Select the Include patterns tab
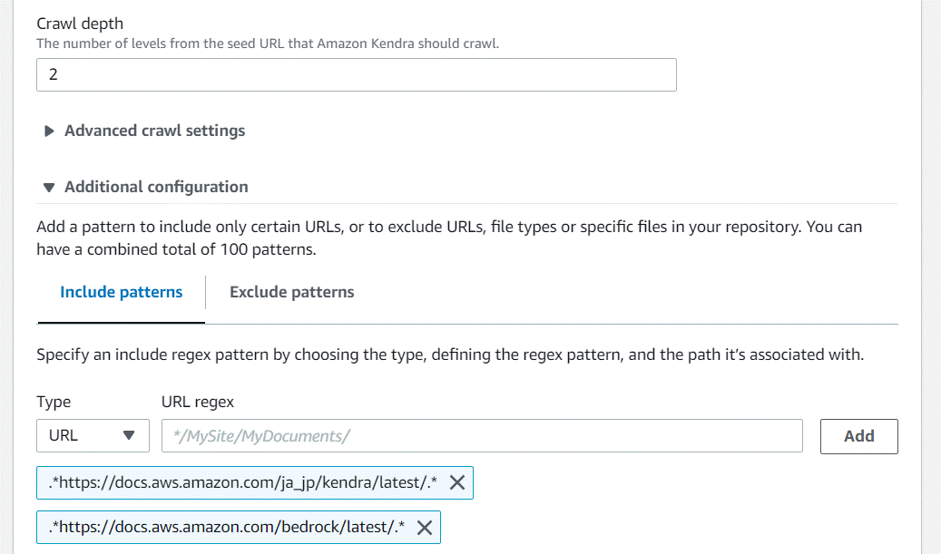The image size is (941, 554). coord(121,291)
